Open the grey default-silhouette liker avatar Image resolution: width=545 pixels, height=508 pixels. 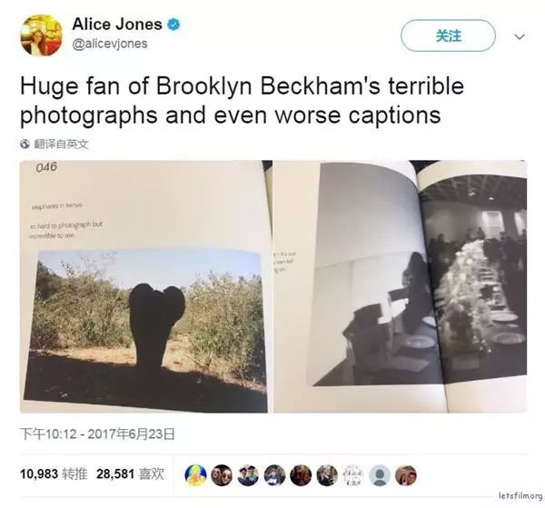pyautogui.click(x=380, y=475)
